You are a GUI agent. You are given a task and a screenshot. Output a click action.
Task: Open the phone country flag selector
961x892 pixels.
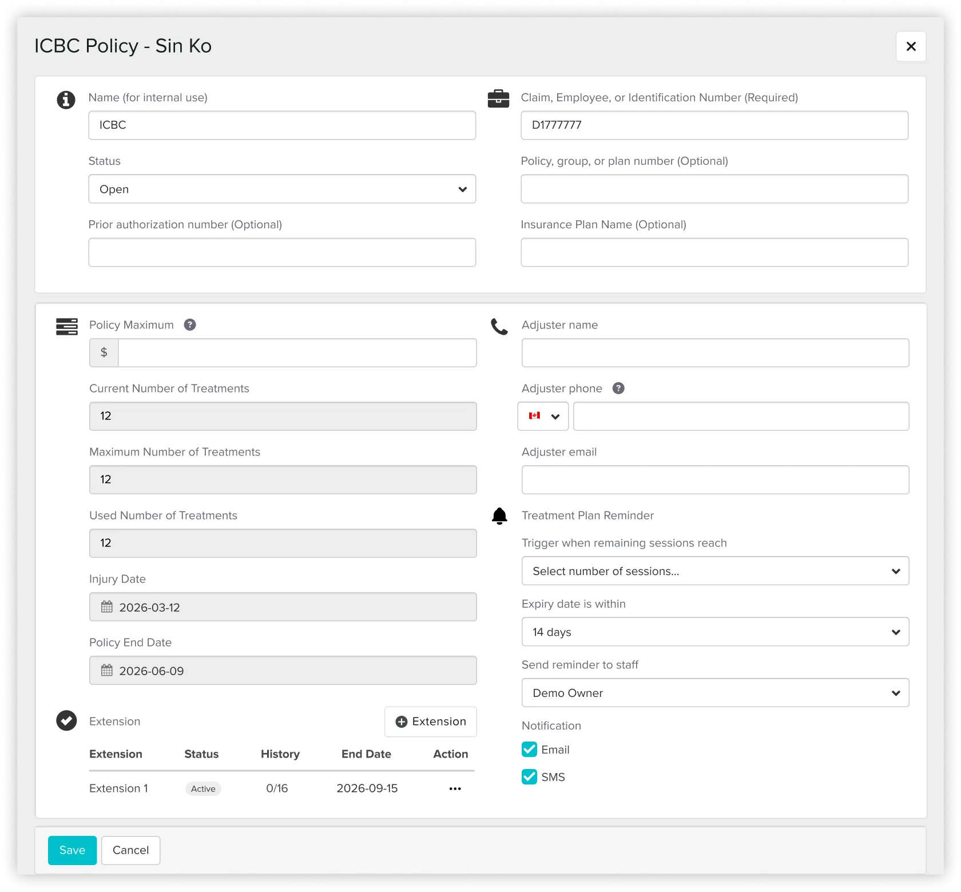543,416
